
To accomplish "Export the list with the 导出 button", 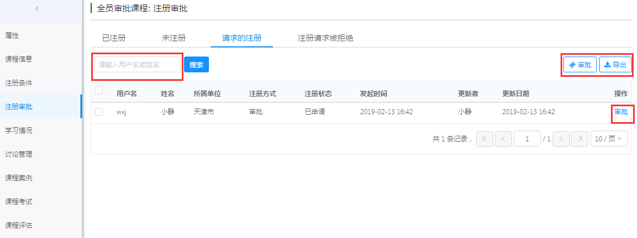I will pos(615,65).
